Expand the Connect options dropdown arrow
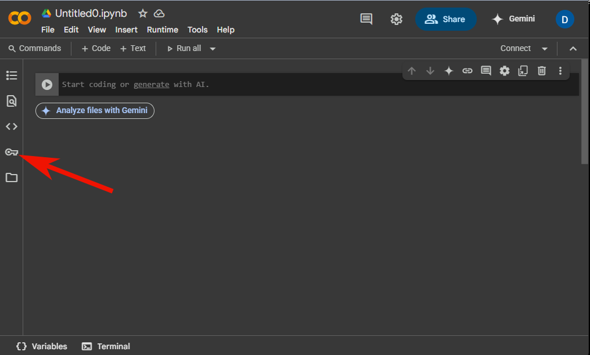 [x=545, y=49]
